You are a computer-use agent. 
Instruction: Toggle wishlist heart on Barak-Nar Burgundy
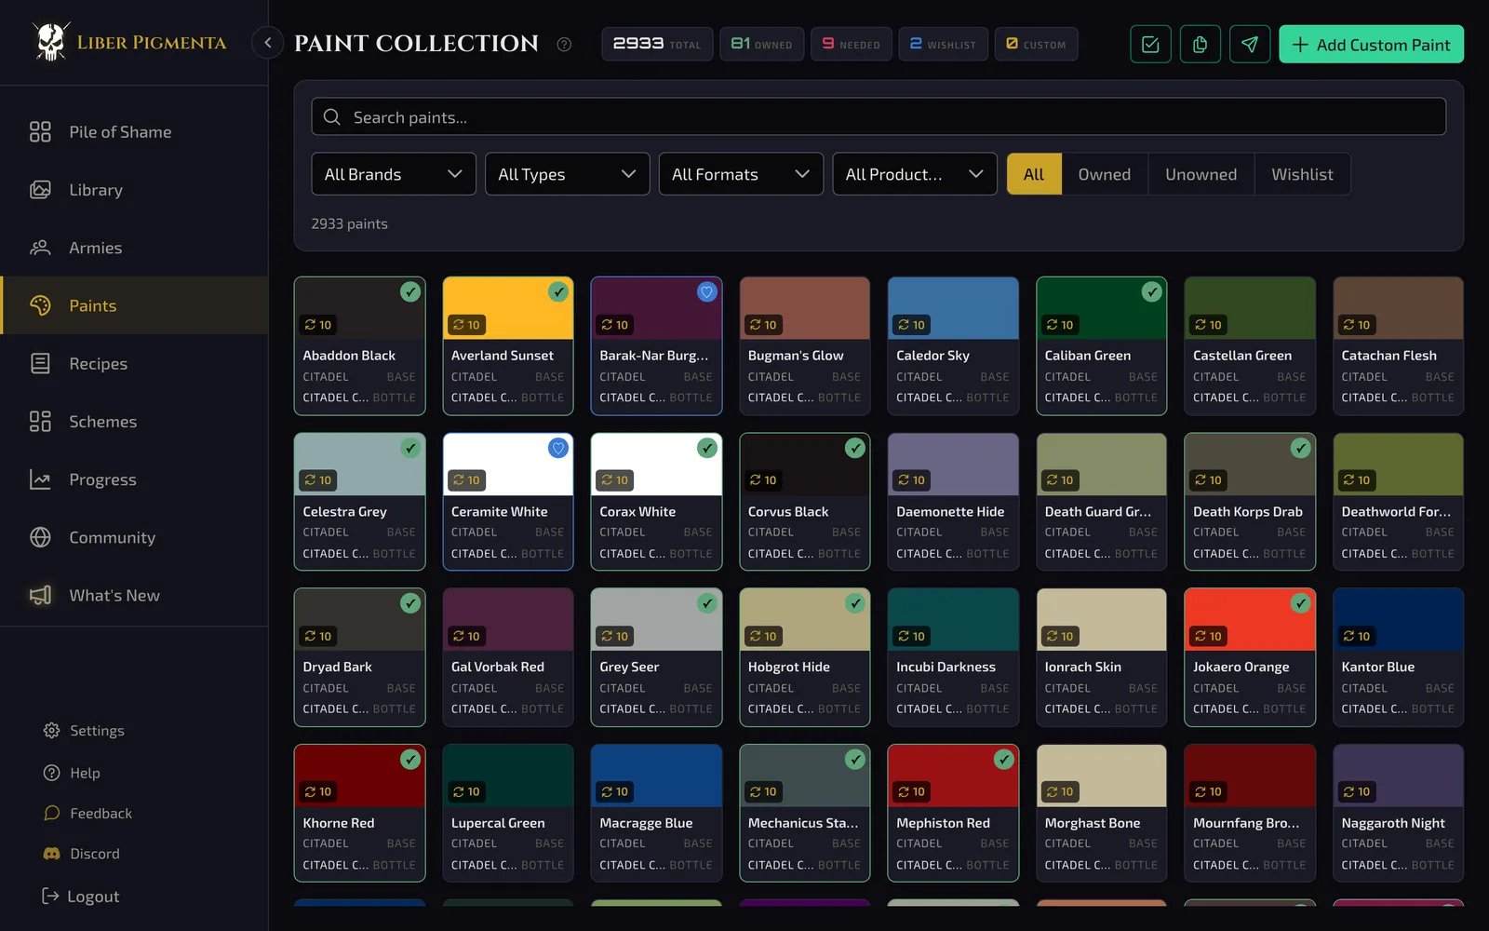point(707,292)
